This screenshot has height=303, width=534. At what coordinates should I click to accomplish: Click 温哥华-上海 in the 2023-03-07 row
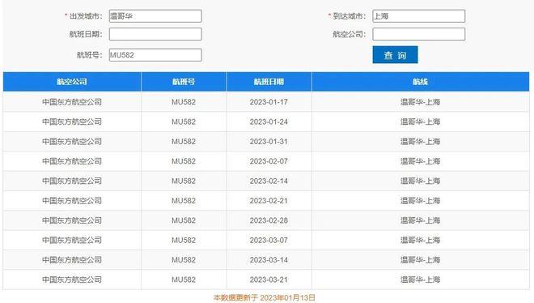pyautogui.click(x=420, y=241)
